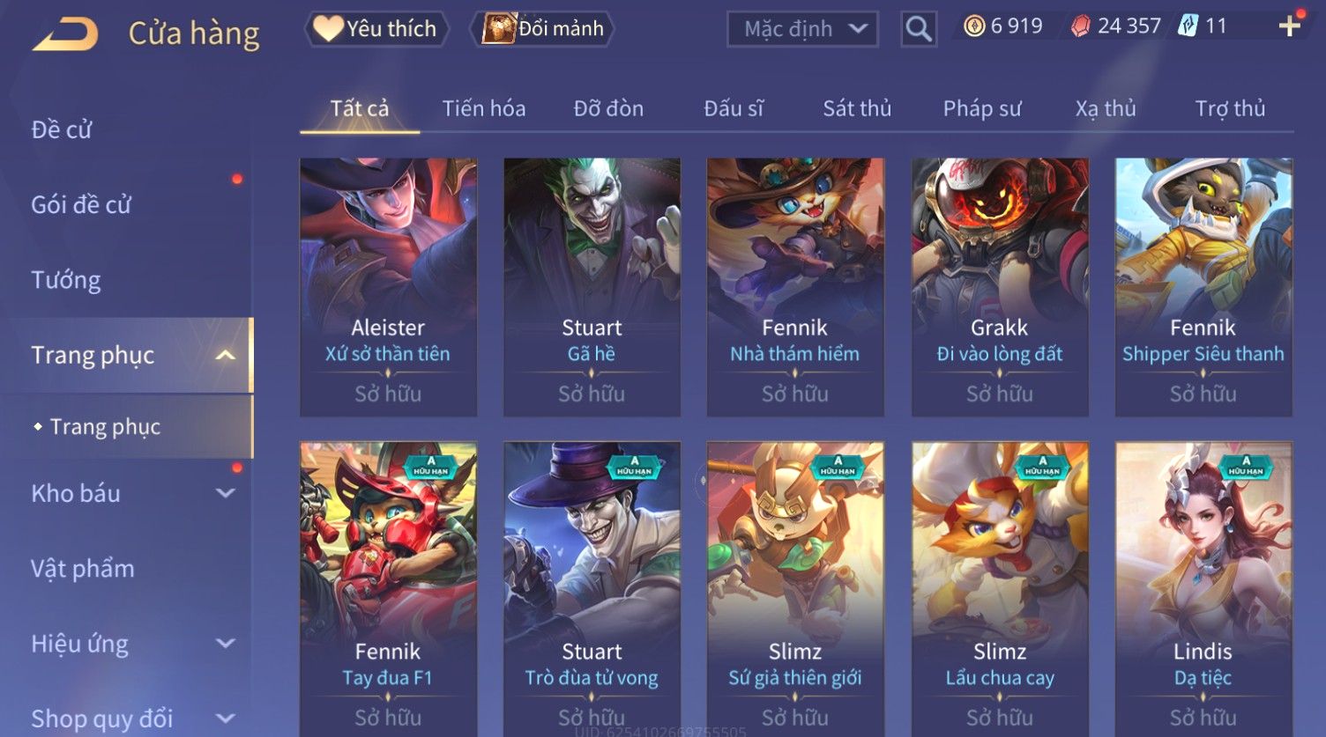Select the Stuart Gã hề skin card
Image resolution: width=1326 pixels, height=737 pixels.
(592, 287)
